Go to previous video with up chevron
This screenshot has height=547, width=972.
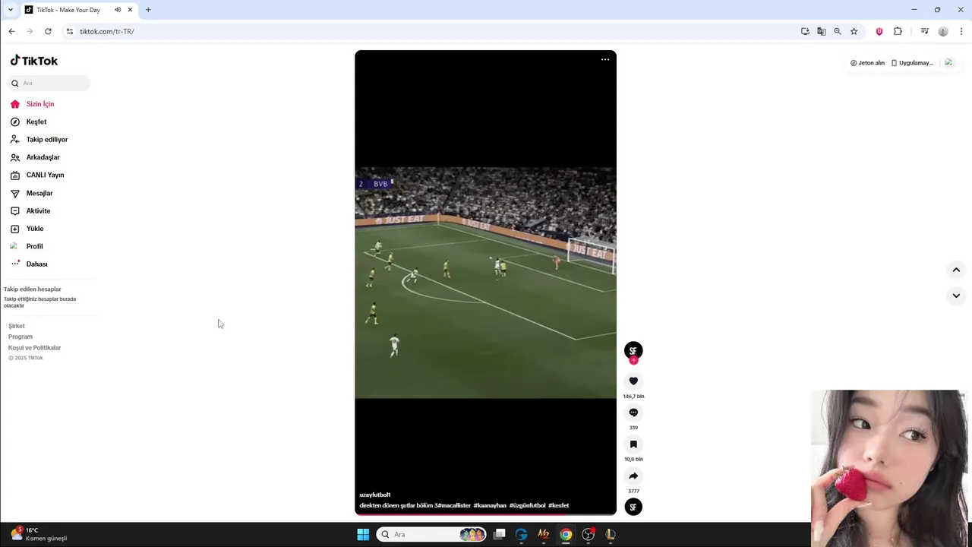point(956,270)
